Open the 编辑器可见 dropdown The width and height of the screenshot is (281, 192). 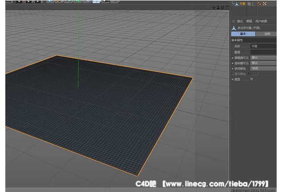(264, 58)
